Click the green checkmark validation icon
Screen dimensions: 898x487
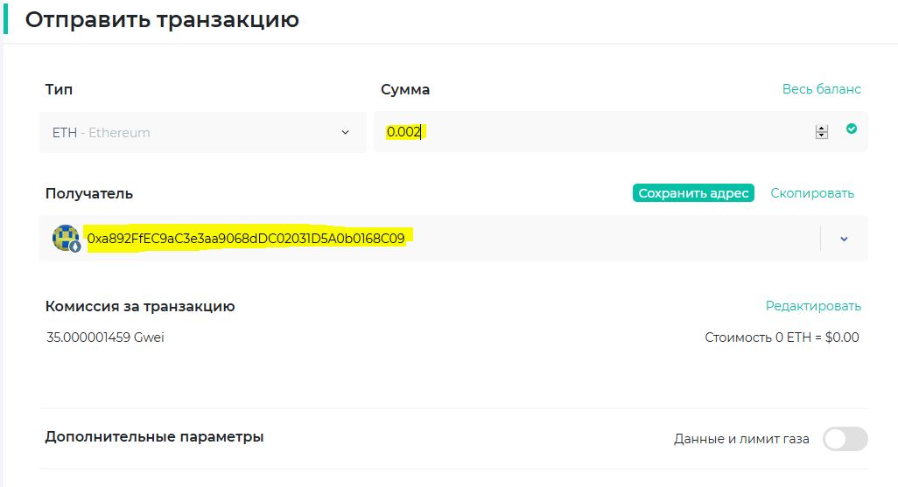pyautogui.click(x=852, y=129)
